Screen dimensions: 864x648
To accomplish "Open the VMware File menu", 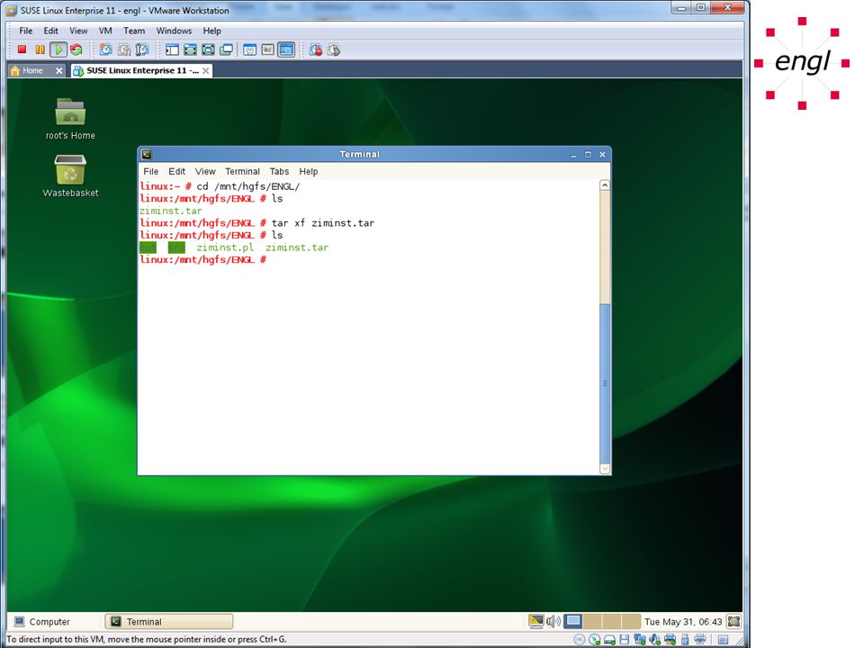I will (x=26, y=31).
